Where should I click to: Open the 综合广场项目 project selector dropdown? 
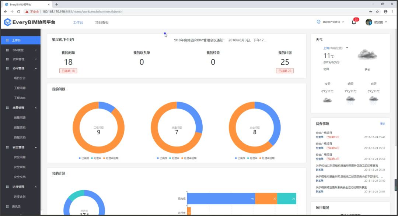tap(333, 22)
